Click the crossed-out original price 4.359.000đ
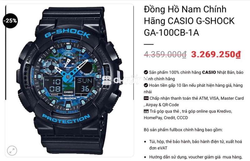Image resolution: width=250 pixels, height=161 pixels. tap(165, 54)
